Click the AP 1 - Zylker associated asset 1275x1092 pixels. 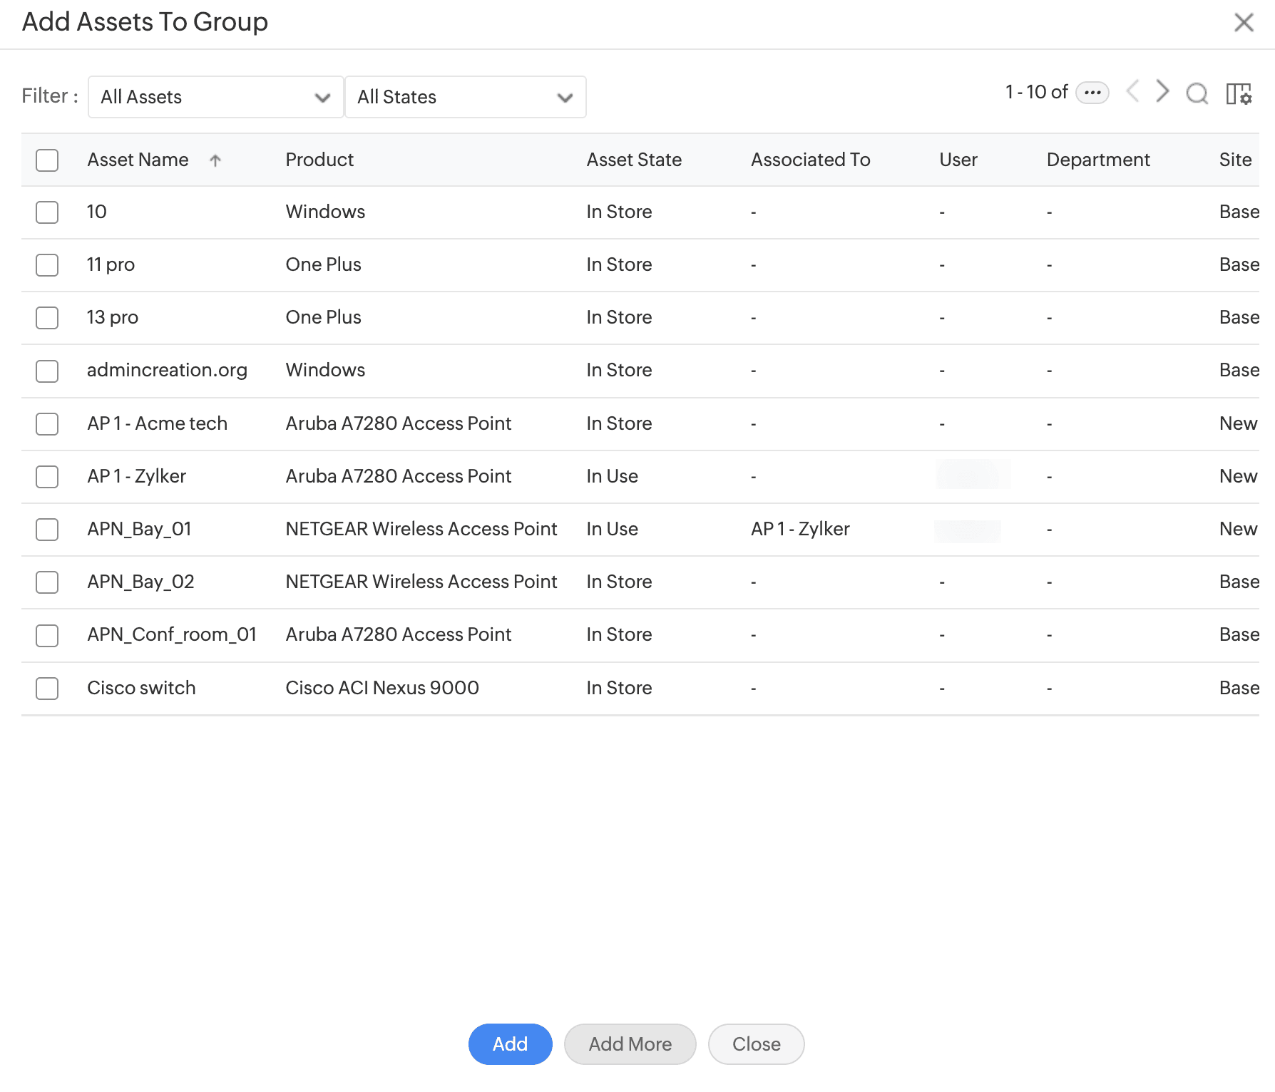point(800,529)
